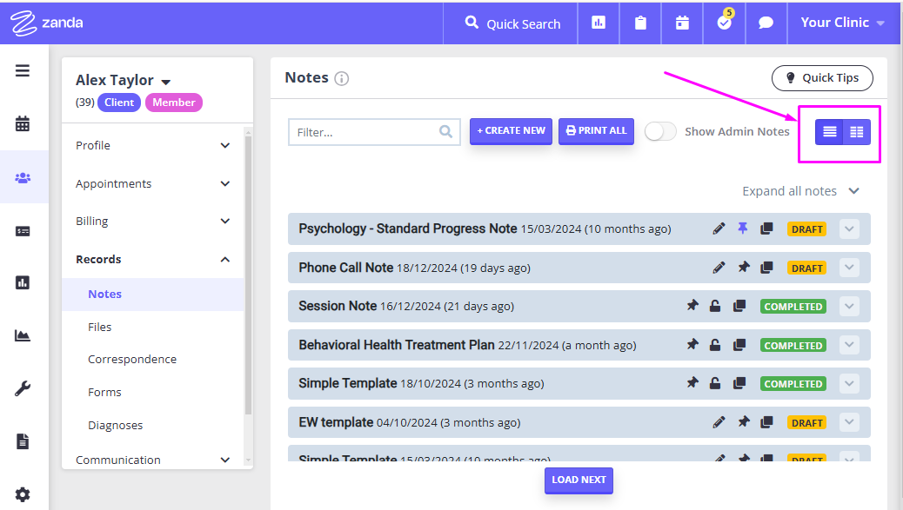Click the LOAD NEXT button
Screen dimensions: 903x510
pos(579,480)
